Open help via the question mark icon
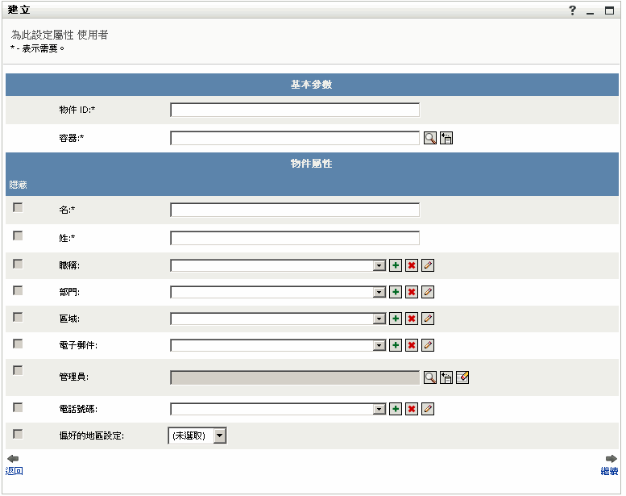This screenshot has height=496, width=626. (x=573, y=10)
